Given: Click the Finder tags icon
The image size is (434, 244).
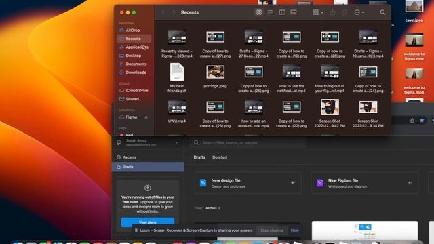Looking at the screenshot, I should pos(344,12).
